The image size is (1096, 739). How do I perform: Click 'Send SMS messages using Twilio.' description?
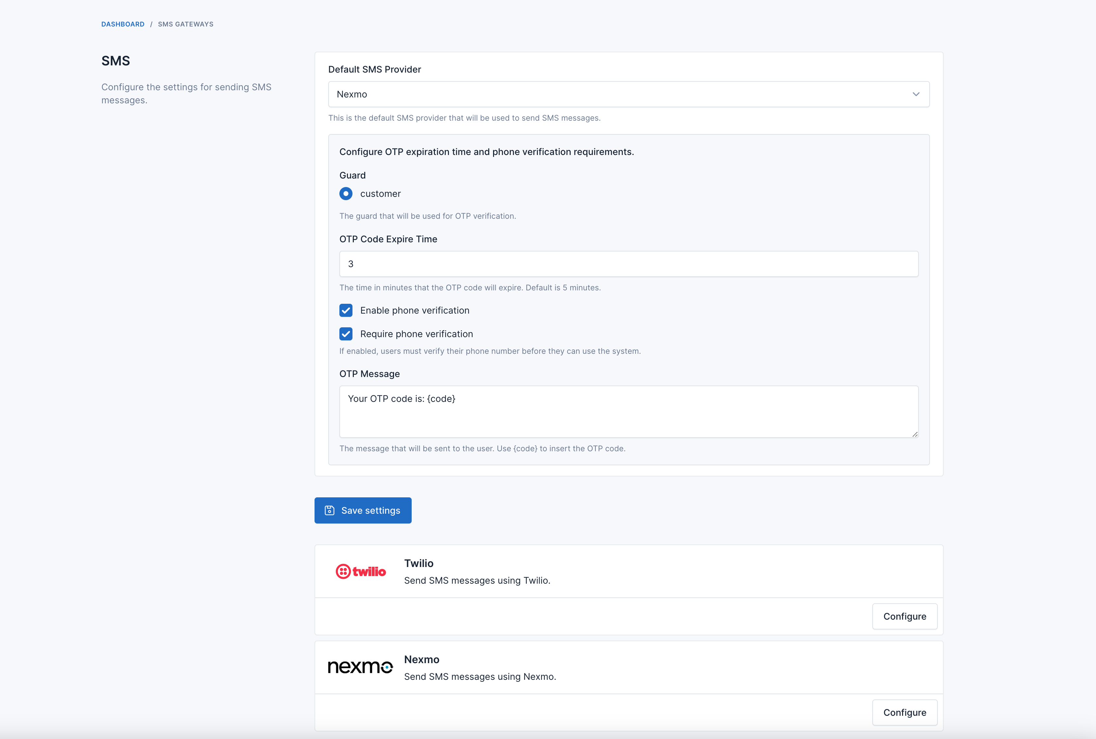[477, 581]
